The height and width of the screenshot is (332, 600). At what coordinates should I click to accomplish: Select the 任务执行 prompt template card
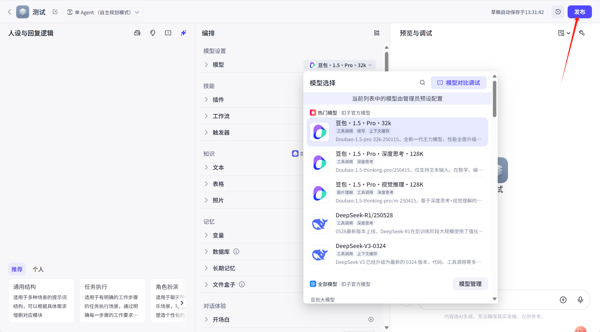pyautogui.click(x=113, y=301)
